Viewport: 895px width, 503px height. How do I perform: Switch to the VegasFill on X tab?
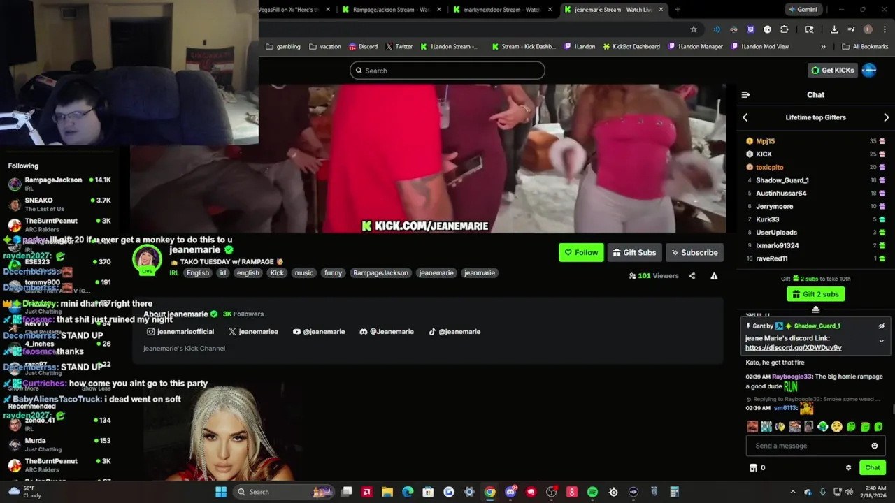coord(294,10)
